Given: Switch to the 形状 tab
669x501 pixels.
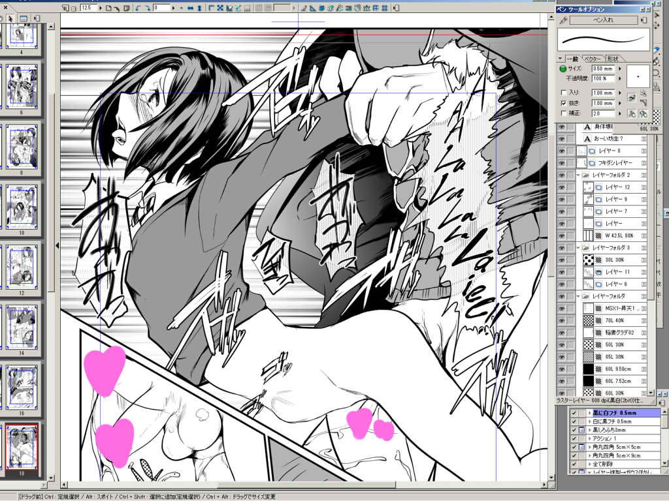Looking at the screenshot, I should [612, 58].
